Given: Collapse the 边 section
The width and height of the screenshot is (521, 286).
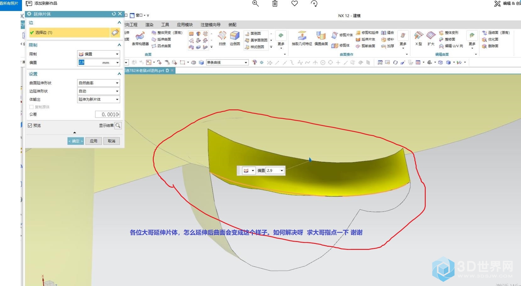Looking at the screenshot, I should (119, 23).
